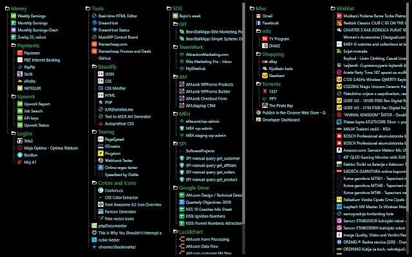This screenshot has height=257, width=412.
Task: Click the Skrill favicon
Action: (x=20, y=75)
